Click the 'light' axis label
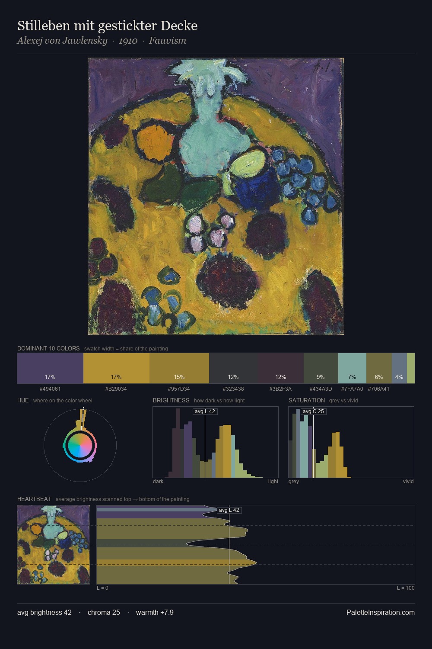This screenshot has width=432, height=649. tap(273, 482)
